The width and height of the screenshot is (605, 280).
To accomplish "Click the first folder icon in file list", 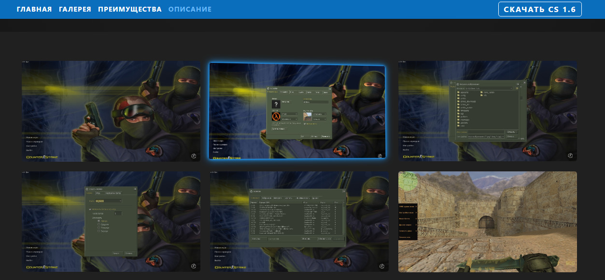I will tap(458, 92).
